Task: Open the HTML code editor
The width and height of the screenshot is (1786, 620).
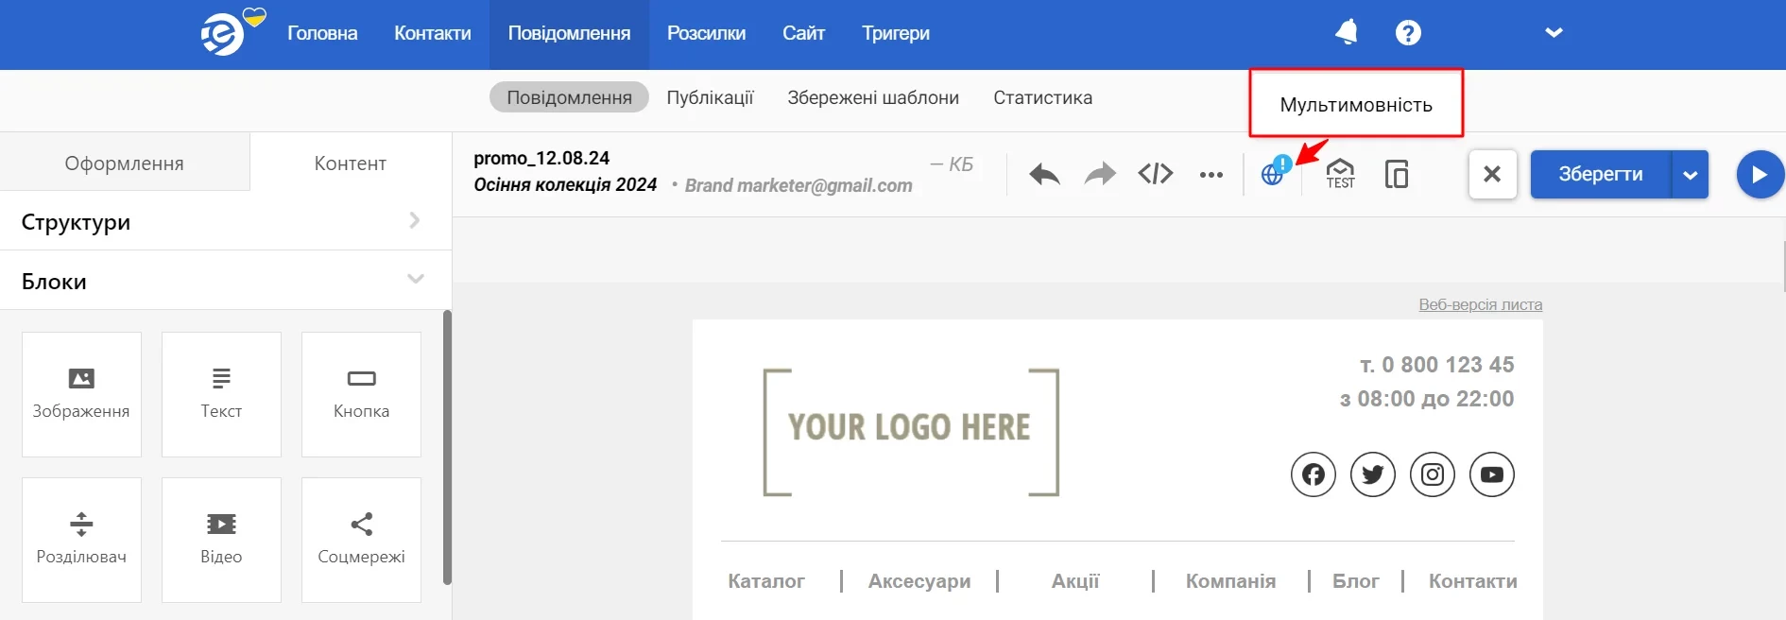Action: 1156,174
